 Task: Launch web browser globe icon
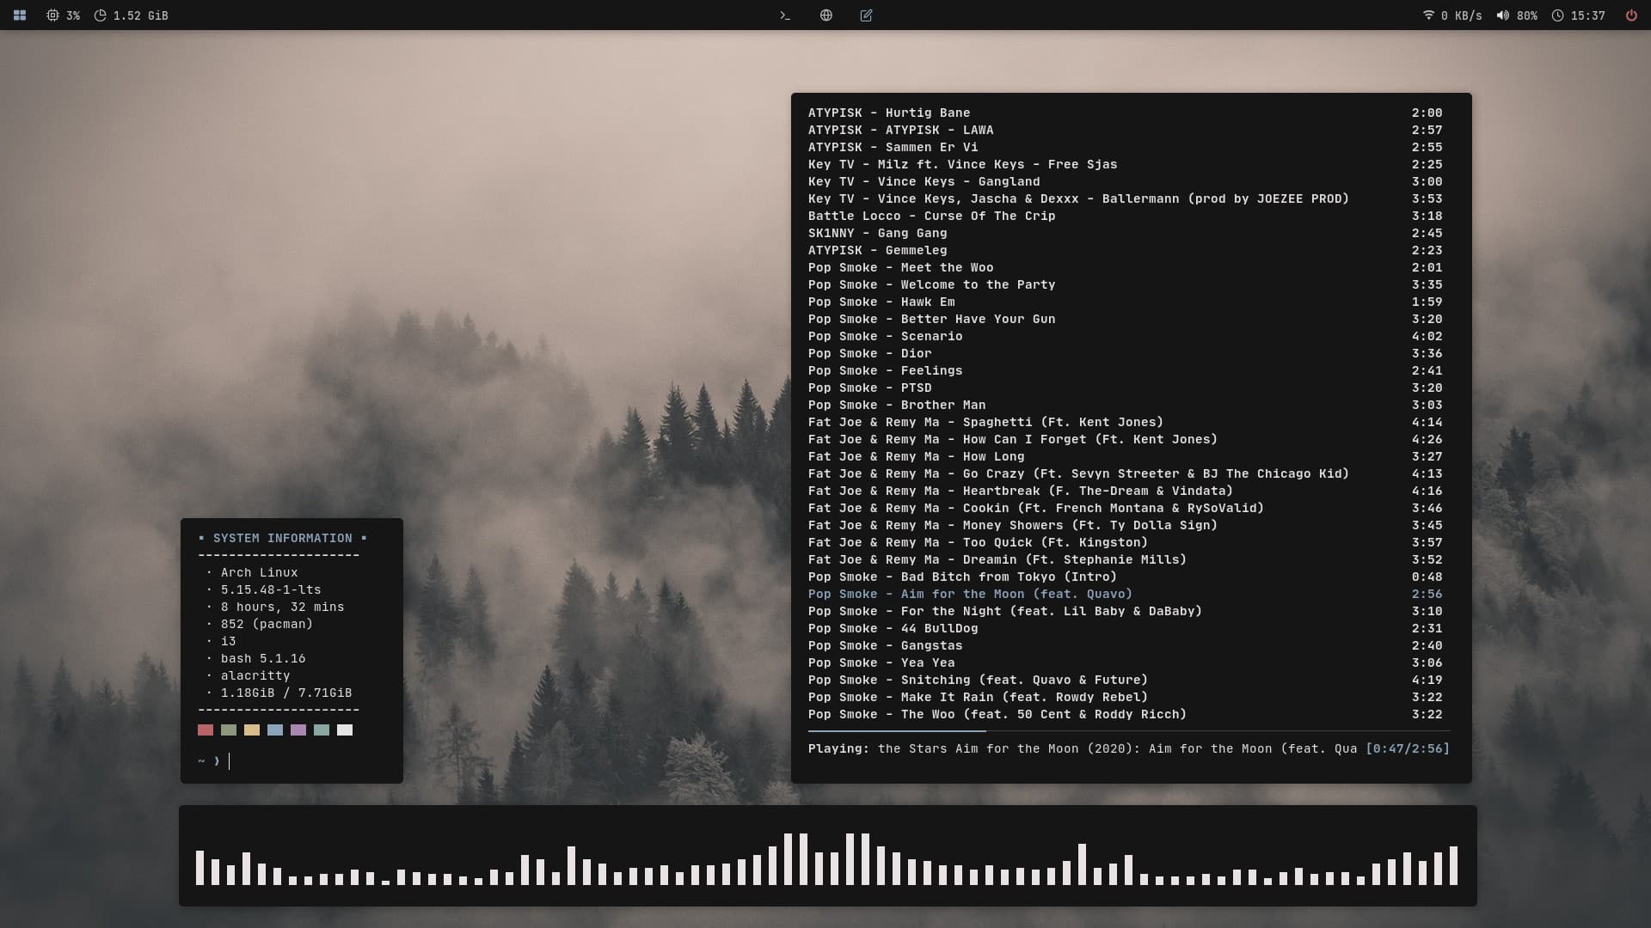[x=826, y=15]
